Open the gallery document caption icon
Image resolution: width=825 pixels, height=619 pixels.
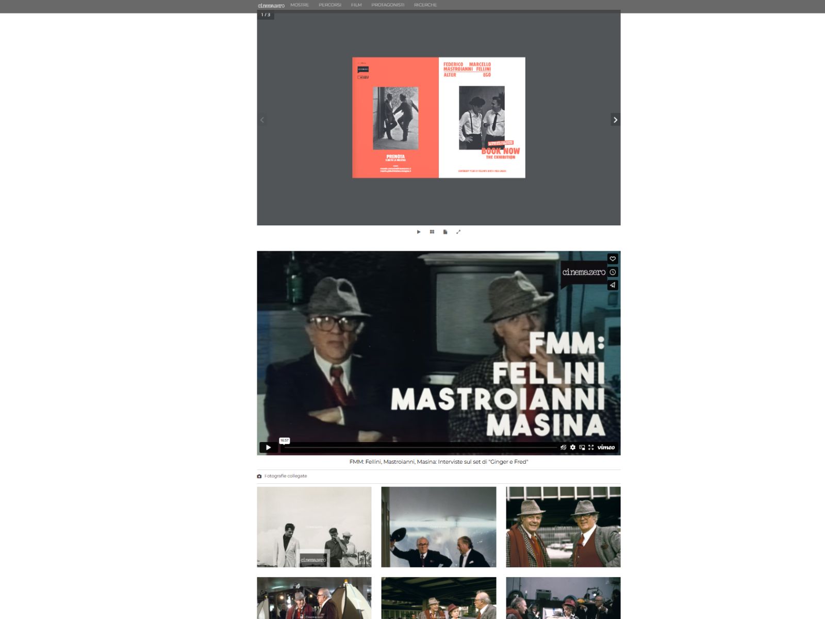click(445, 232)
